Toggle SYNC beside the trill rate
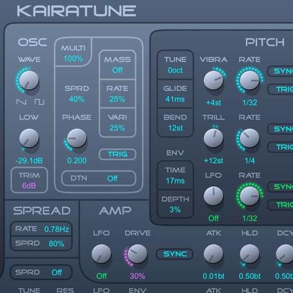 (280, 129)
